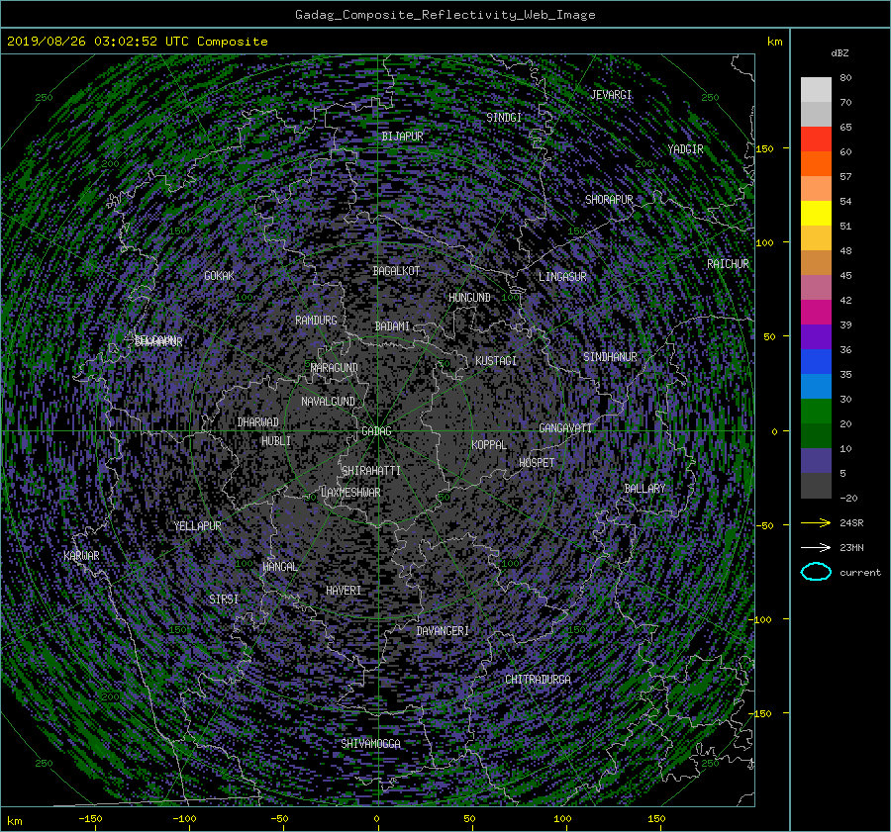Click the GANGAVATI city label
891x832 pixels.
[x=565, y=428]
